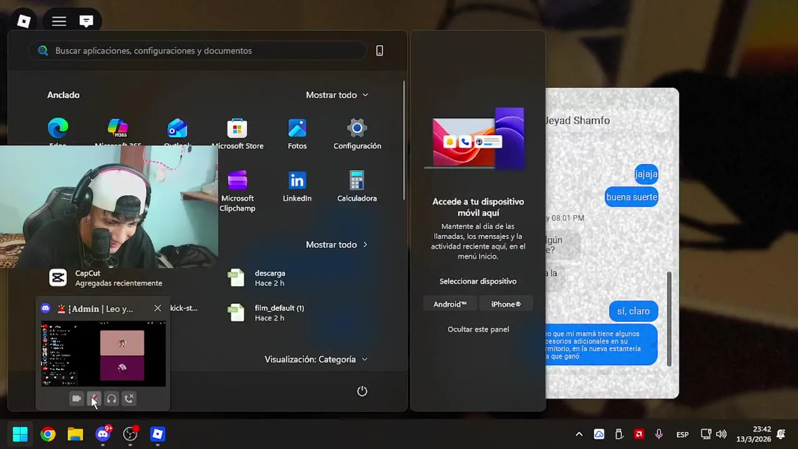Click the cloud icon in system tray
The height and width of the screenshot is (449, 798).
(x=599, y=434)
